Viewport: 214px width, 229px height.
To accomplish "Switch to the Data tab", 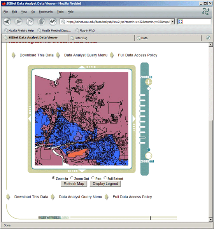I will pyautogui.click(x=168, y=38).
